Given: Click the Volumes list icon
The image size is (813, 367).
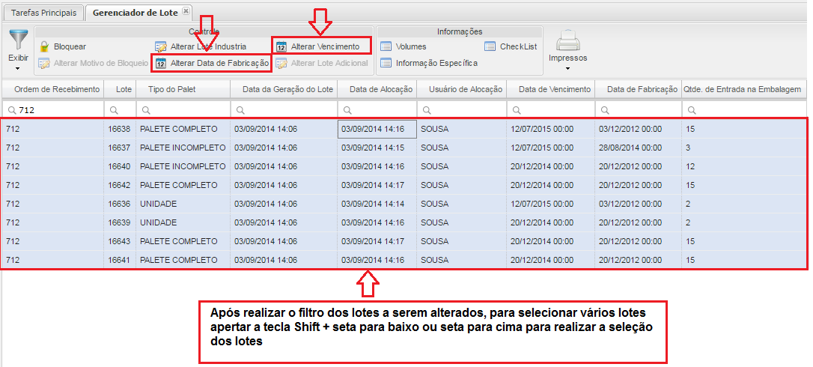Looking at the screenshot, I should tap(386, 46).
